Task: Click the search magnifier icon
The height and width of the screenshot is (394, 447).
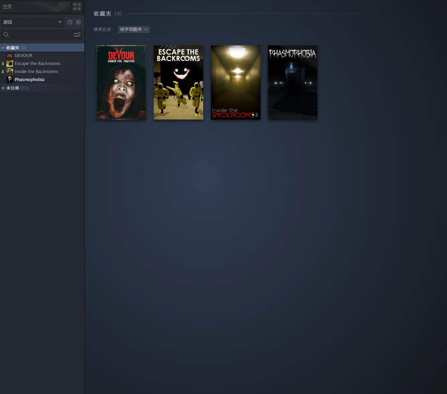Action: pos(6,34)
